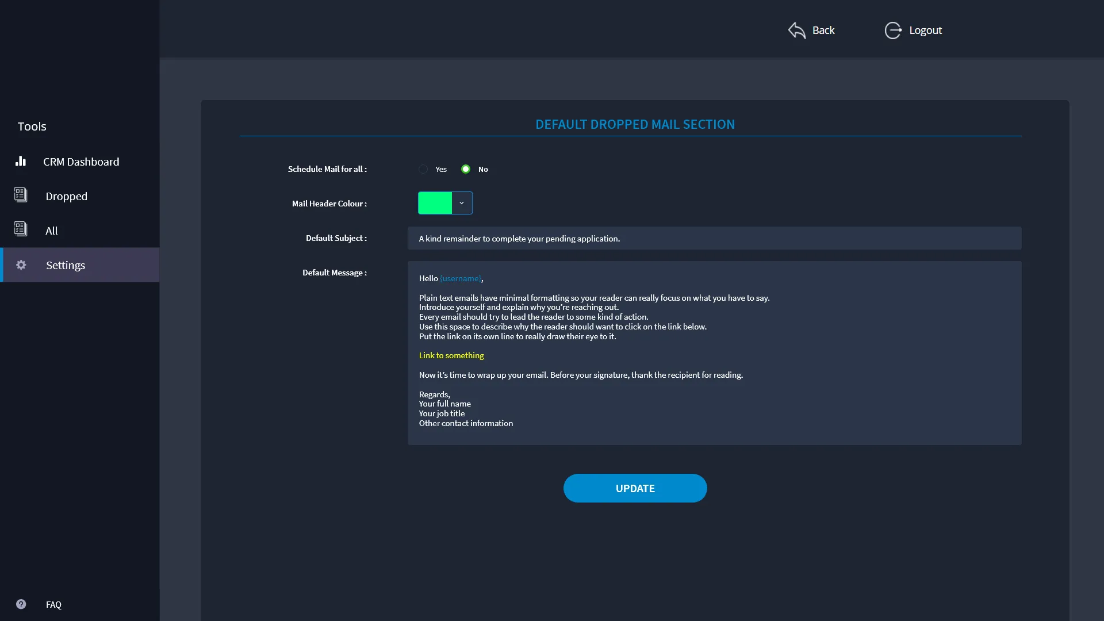
Task: Click the FAQ question mark icon
Action: tap(21, 604)
